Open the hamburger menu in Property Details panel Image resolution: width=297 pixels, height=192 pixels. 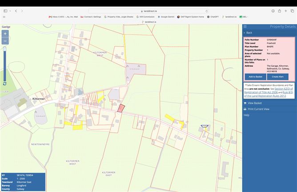[x=245, y=27]
